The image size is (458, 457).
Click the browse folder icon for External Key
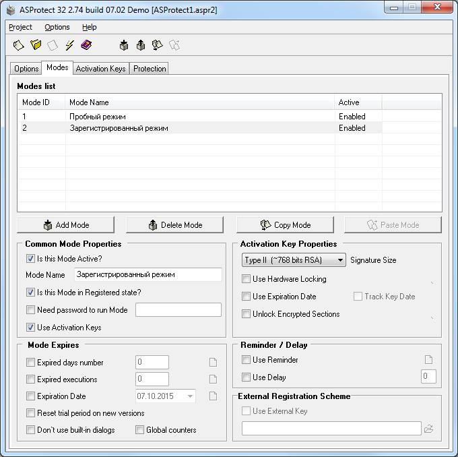[x=428, y=429]
